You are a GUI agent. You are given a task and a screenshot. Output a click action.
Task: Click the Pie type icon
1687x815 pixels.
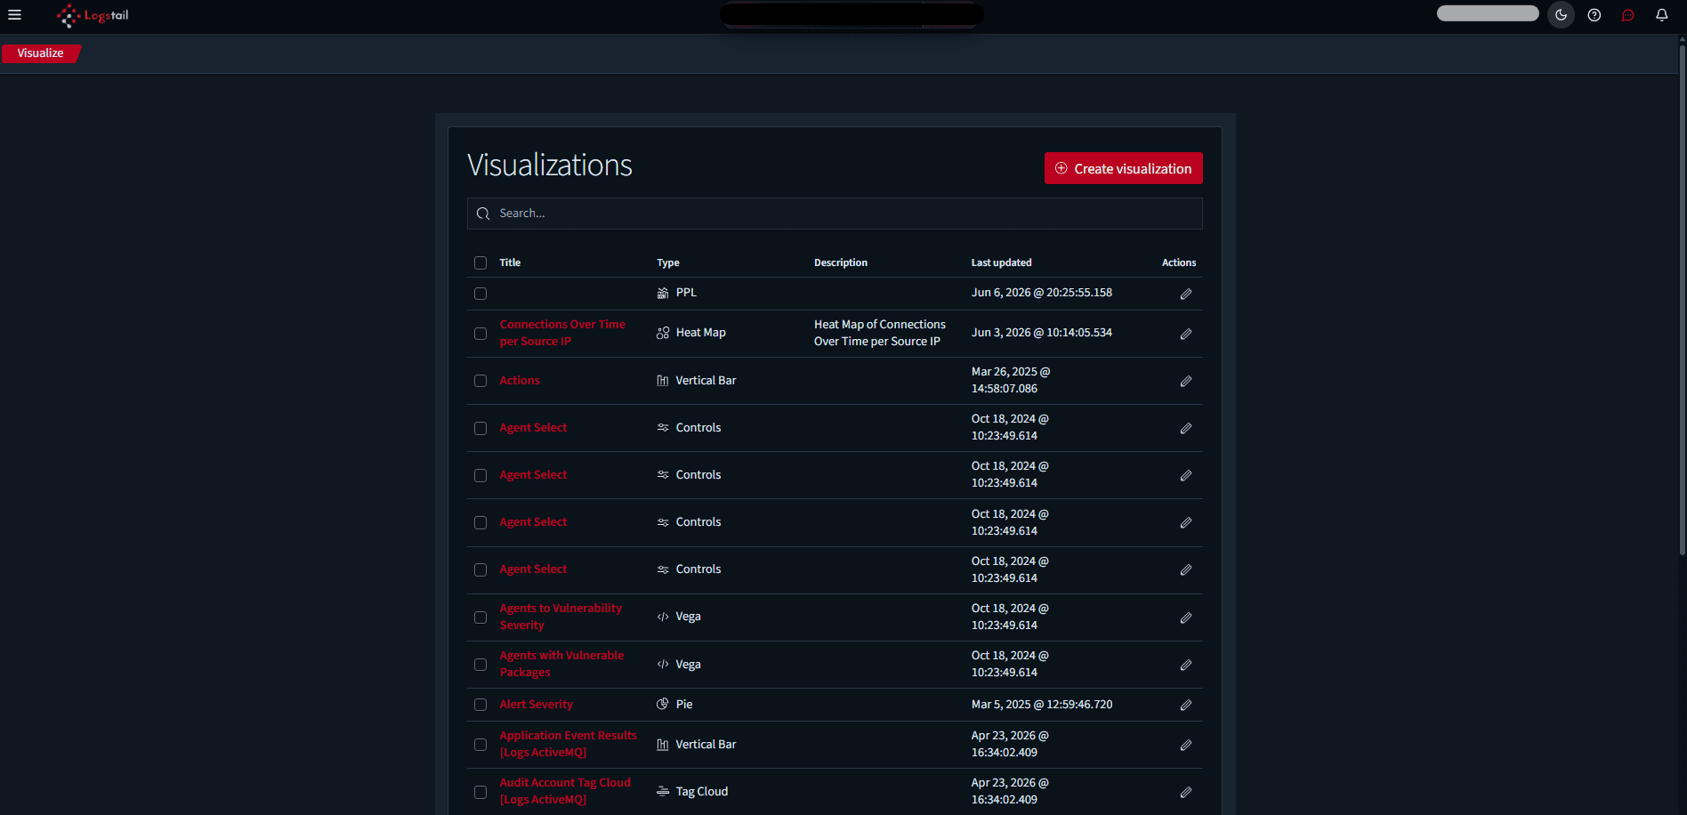point(663,704)
